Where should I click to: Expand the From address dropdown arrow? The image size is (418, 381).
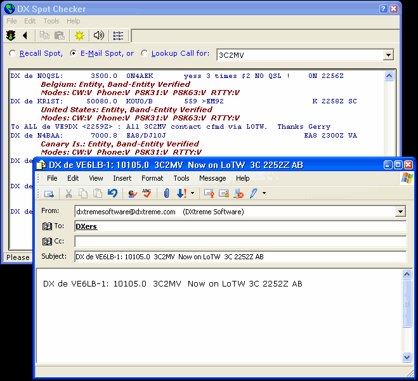tap(400, 212)
